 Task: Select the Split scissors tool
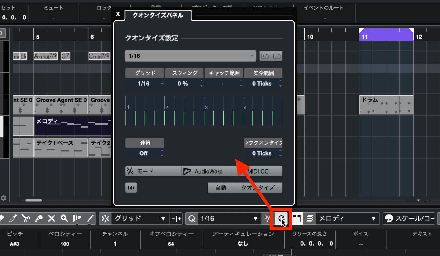[26, 219]
